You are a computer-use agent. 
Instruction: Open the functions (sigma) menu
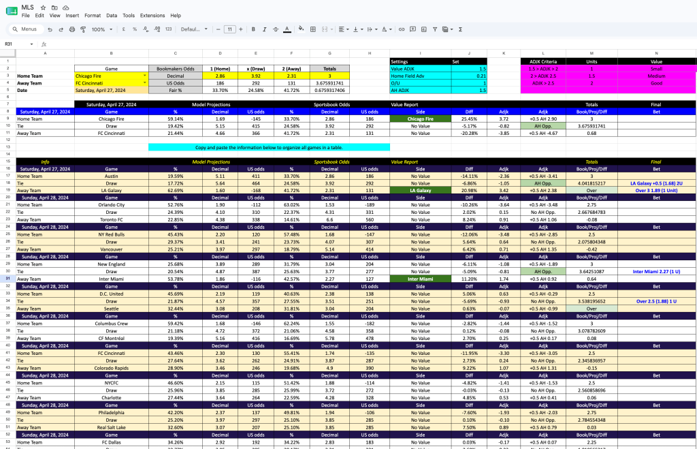click(x=460, y=29)
